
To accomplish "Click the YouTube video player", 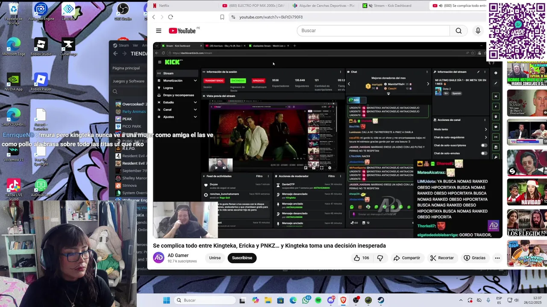I will [327, 140].
